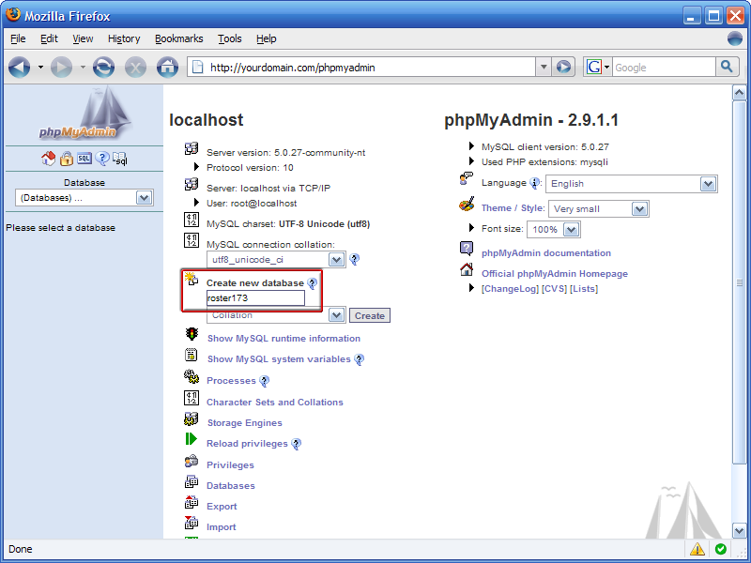
Task: Click the Home icon in phpMyAdmin sidebar
Action: tap(48, 159)
